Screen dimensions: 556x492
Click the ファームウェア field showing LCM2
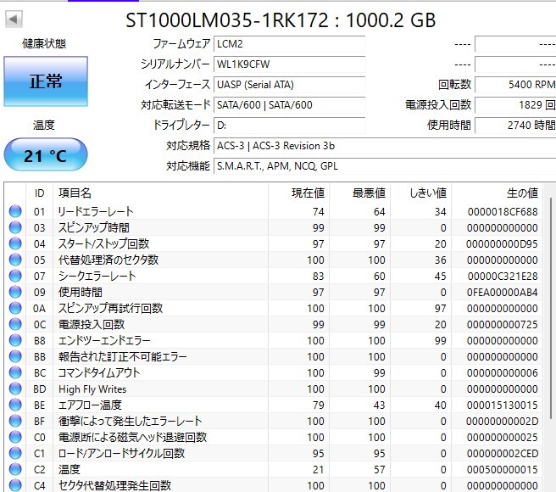coord(289,44)
